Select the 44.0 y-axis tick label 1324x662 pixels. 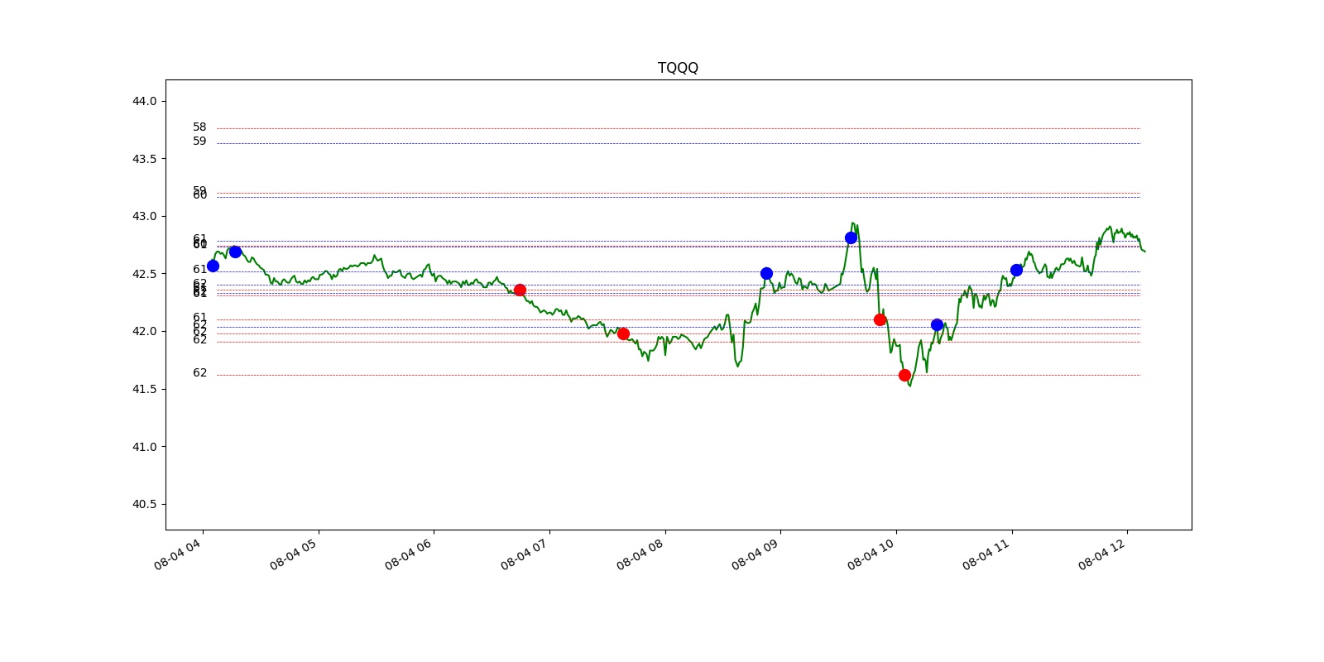point(144,101)
